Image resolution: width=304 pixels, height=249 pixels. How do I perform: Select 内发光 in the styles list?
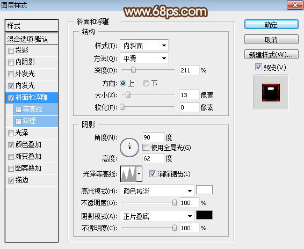pyautogui.click(x=25, y=85)
